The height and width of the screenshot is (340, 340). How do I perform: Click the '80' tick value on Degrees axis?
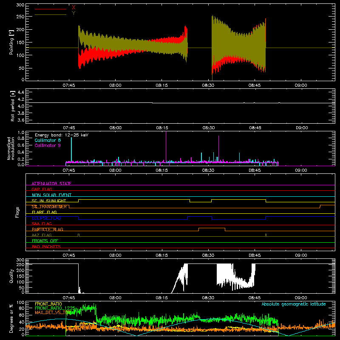point(22,308)
